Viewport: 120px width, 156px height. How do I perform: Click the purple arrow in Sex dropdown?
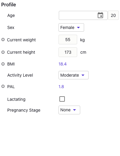click(x=78, y=27)
